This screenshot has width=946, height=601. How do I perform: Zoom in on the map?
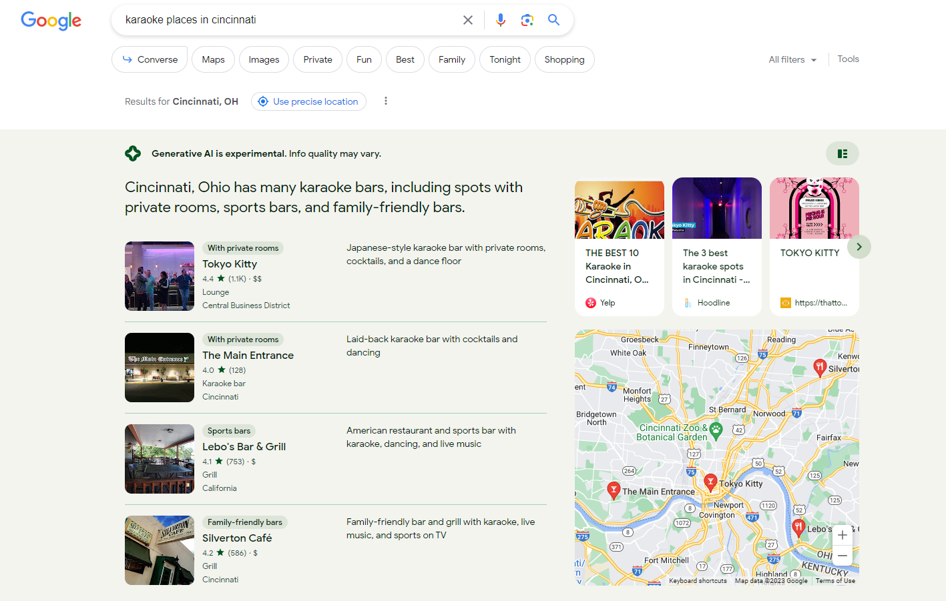(x=843, y=535)
